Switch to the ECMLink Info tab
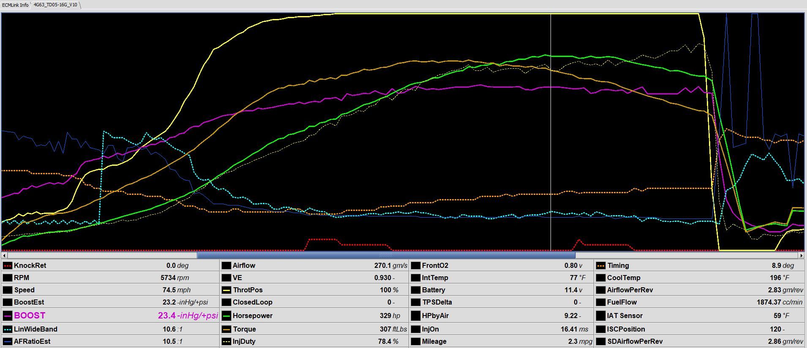807x348 pixels. click(x=15, y=5)
